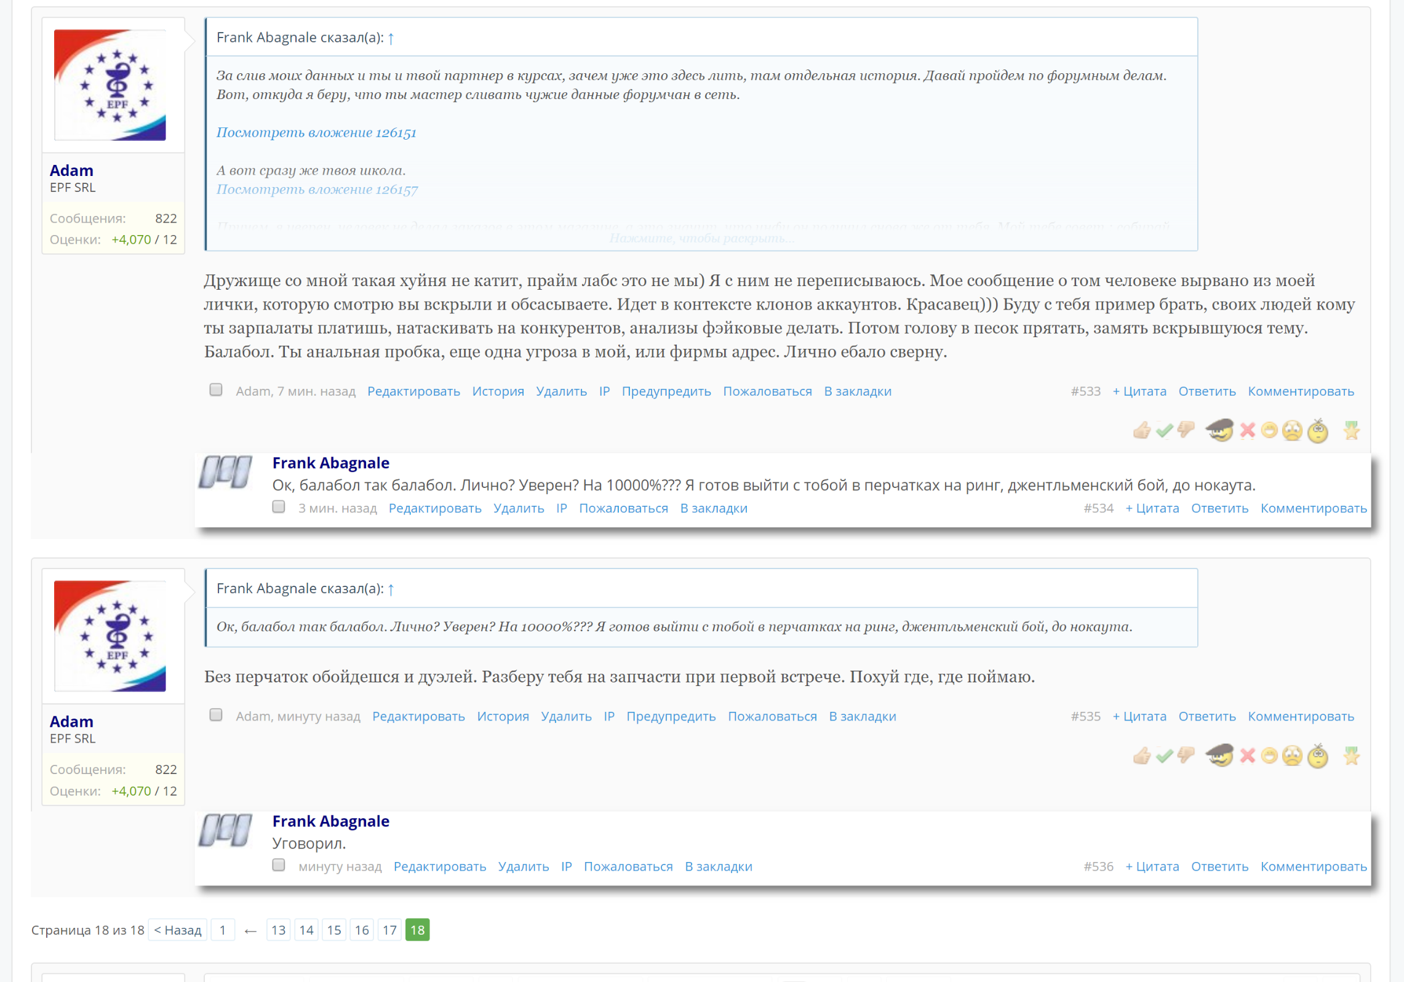Tick the checkbox for post #533
The height and width of the screenshot is (982, 1404).
(215, 390)
